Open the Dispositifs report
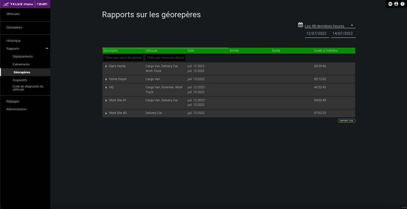This screenshot has height=209, width=407. (x=20, y=80)
